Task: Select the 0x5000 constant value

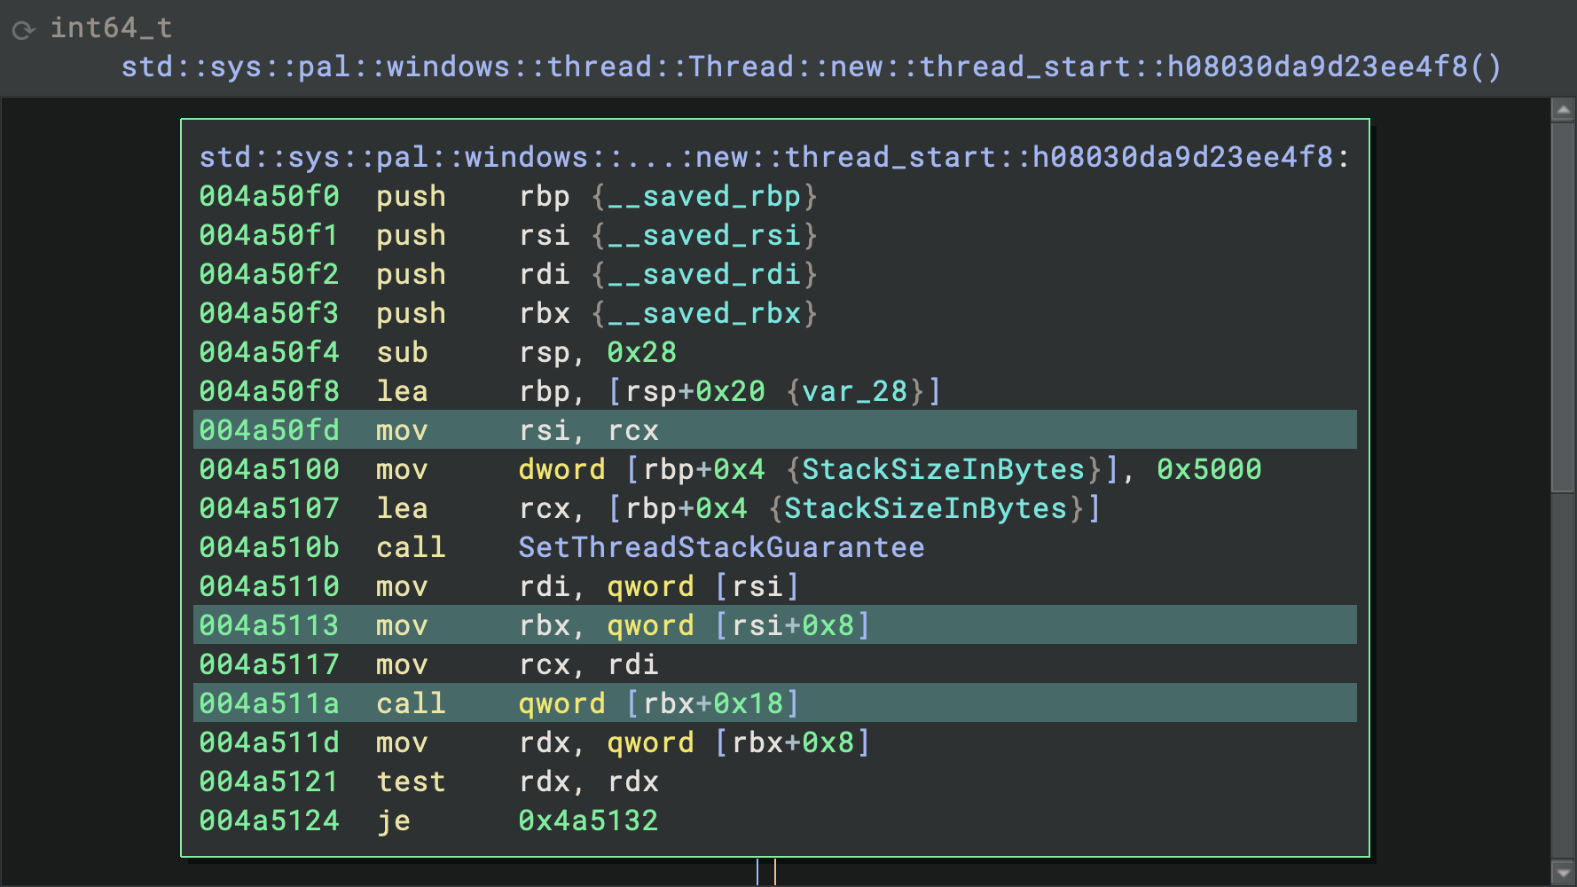Action: click(1208, 469)
